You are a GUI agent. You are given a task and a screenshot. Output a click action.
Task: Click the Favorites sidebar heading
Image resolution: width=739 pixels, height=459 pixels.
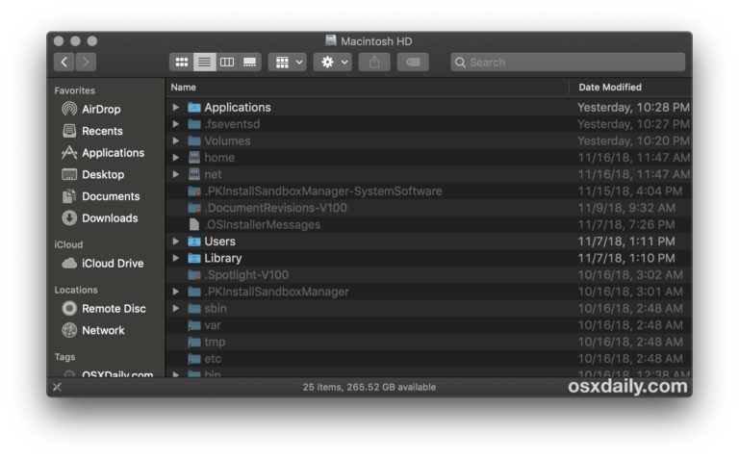pyautogui.click(x=74, y=90)
